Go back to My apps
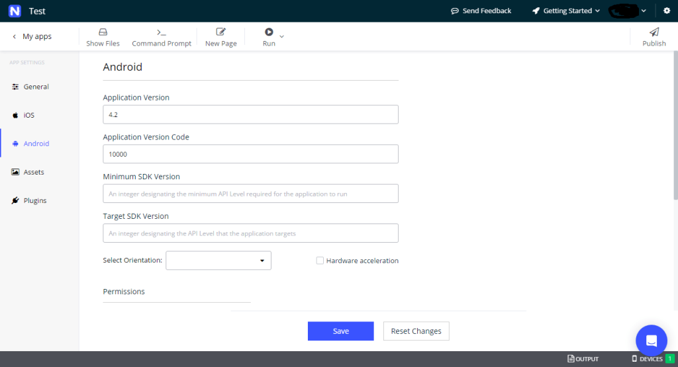The height and width of the screenshot is (367, 678). pos(32,36)
